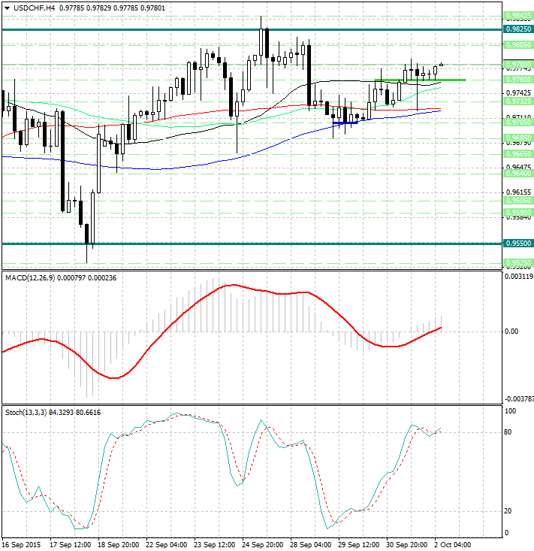Click the 0.95250 green price label
534x551 pixels.
[518, 262]
